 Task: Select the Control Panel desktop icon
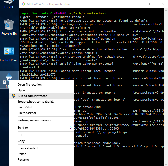(x=9, y=54)
